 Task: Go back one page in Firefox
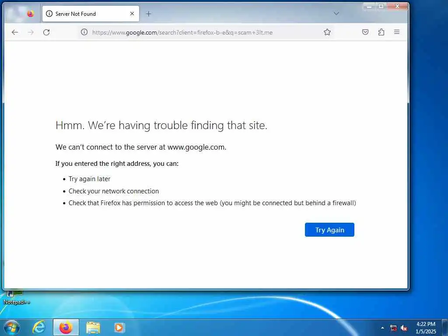coord(15,32)
